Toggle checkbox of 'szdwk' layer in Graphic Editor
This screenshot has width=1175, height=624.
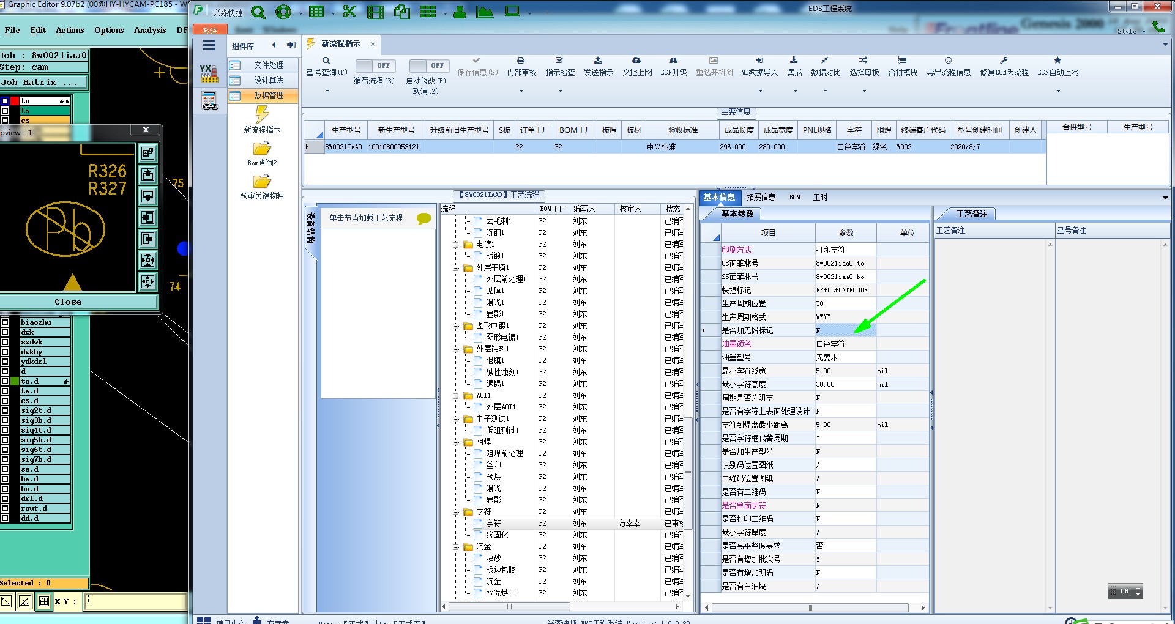point(5,342)
